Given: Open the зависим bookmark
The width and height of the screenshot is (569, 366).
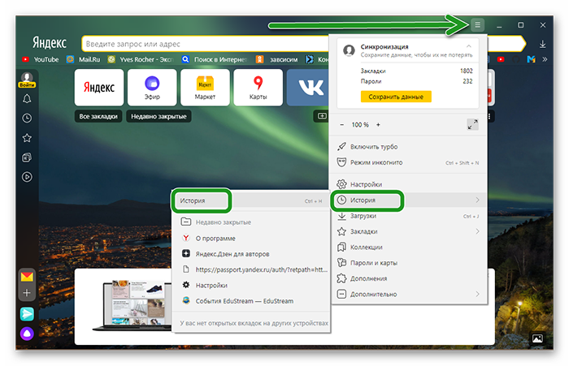Looking at the screenshot, I should (277, 59).
